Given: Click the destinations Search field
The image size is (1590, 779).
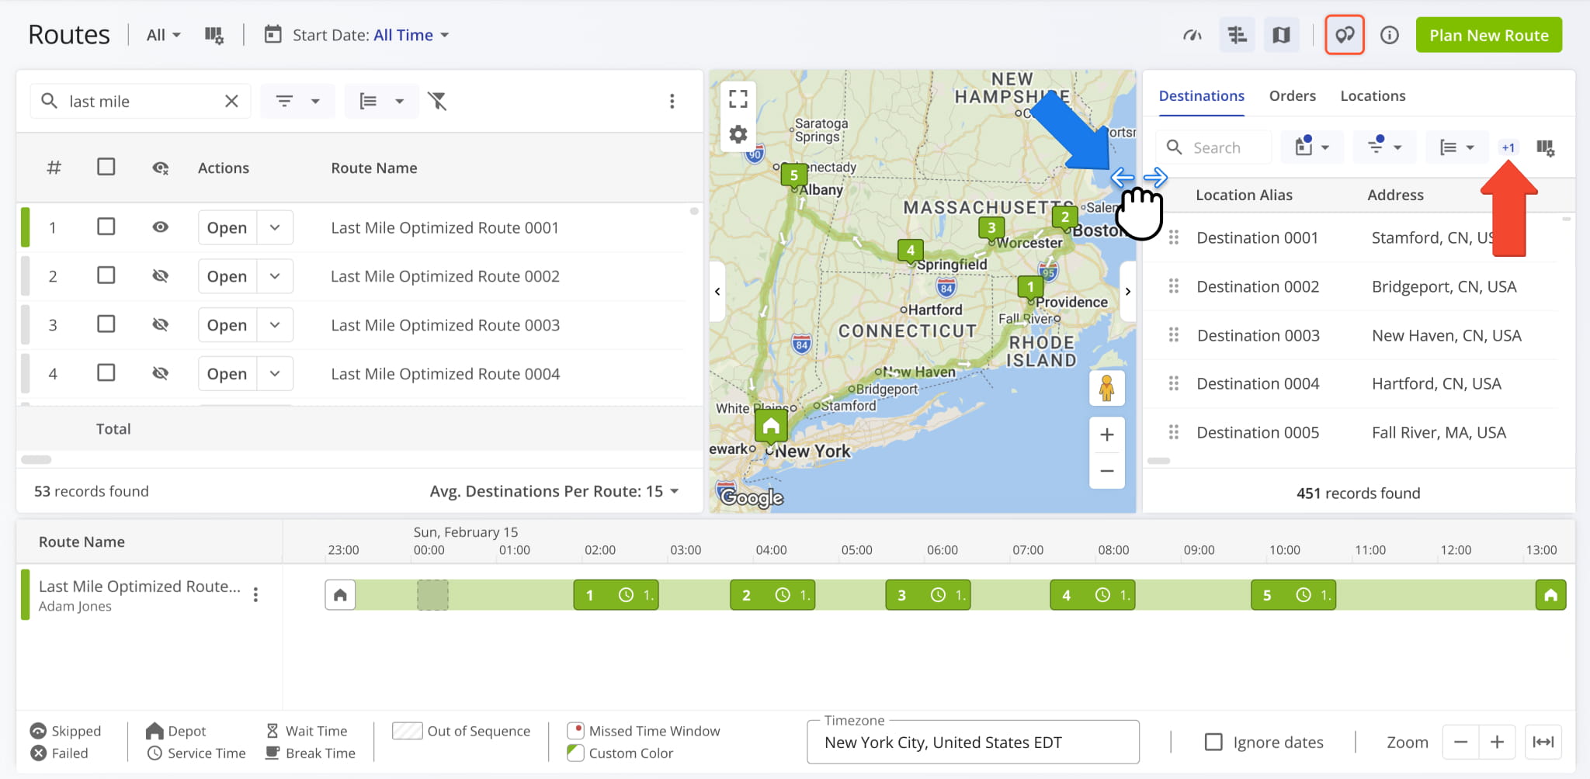Looking at the screenshot, I should (x=1214, y=147).
